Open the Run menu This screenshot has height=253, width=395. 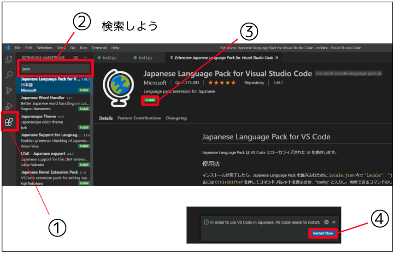(x=83, y=48)
